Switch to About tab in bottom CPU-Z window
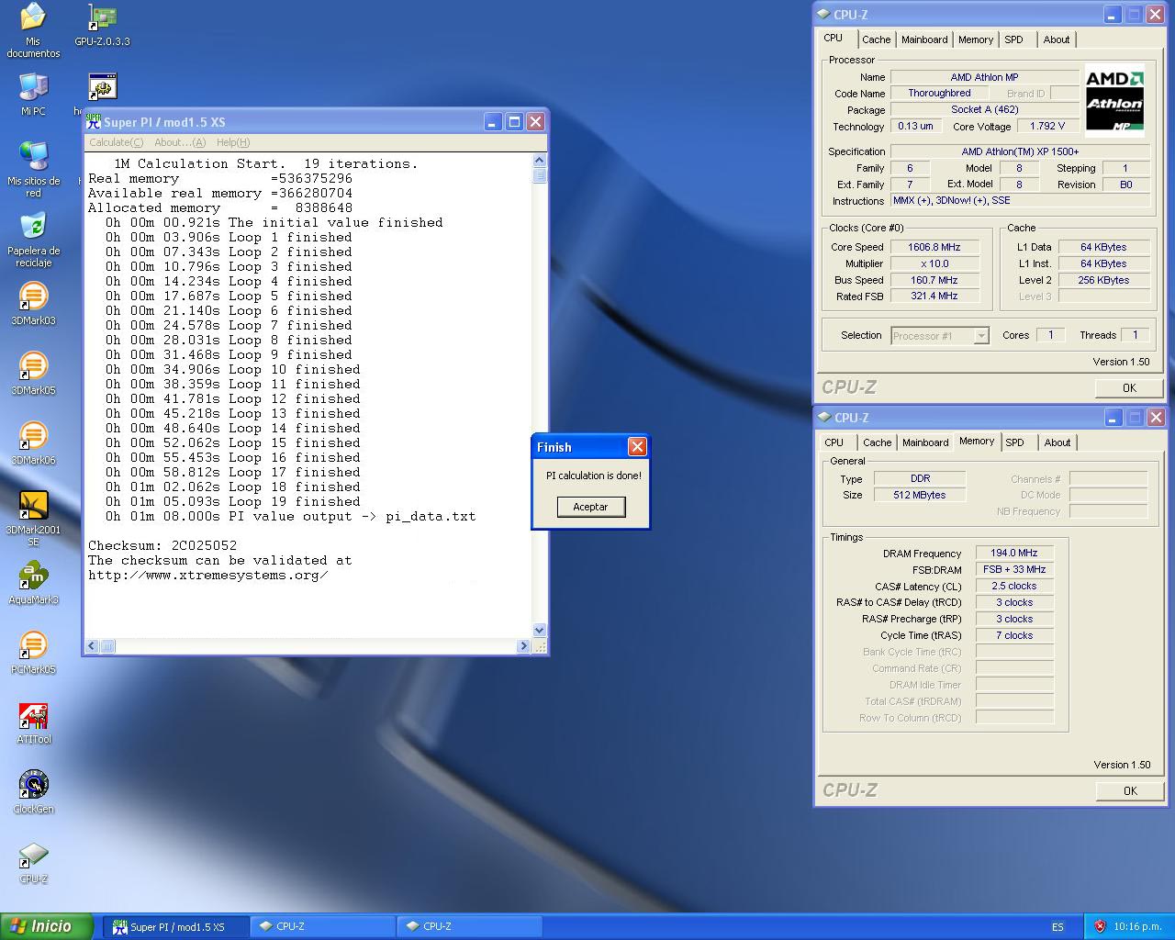 (1057, 442)
